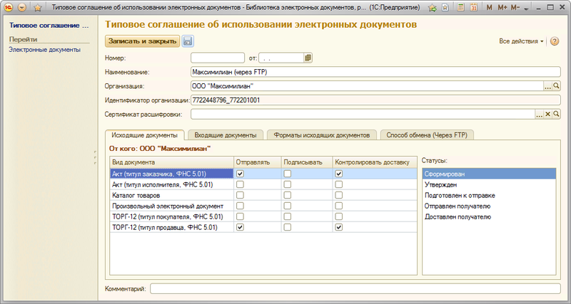
Task: Enable Подписывать for ТОРГ-12 (титул продавца)
Action: tap(287, 227)
